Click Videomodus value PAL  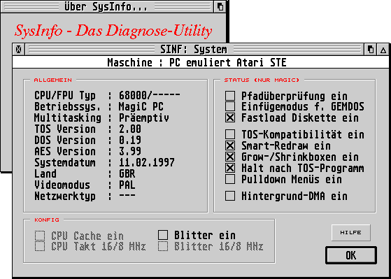tap(127, 185)
